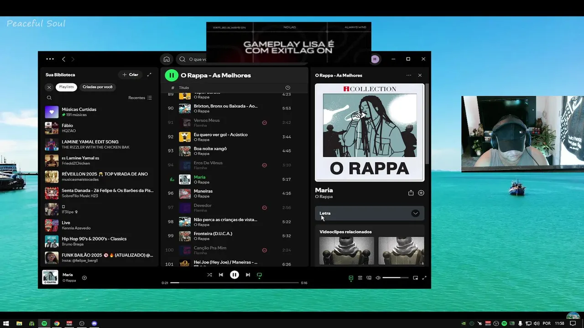Skip to the previous track
This screenshot has height=328, width=584.
221,275
